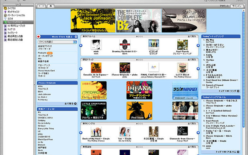This screenshot has height=155, width=248.
Task: Open X & Y (Bonus Video Version) album
Action: (222, 116)
